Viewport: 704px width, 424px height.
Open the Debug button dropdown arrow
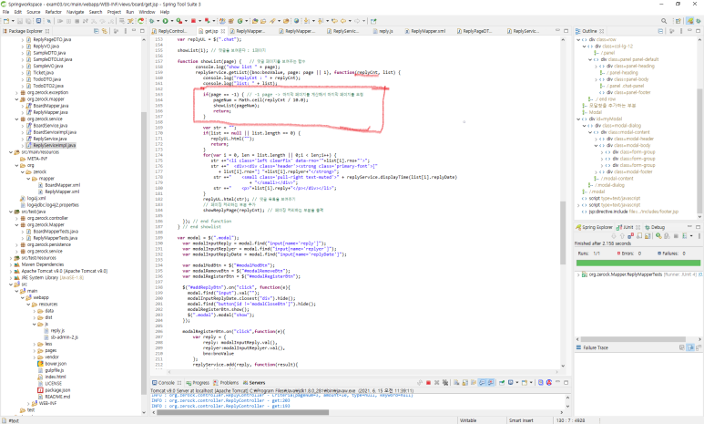point(158,21)
